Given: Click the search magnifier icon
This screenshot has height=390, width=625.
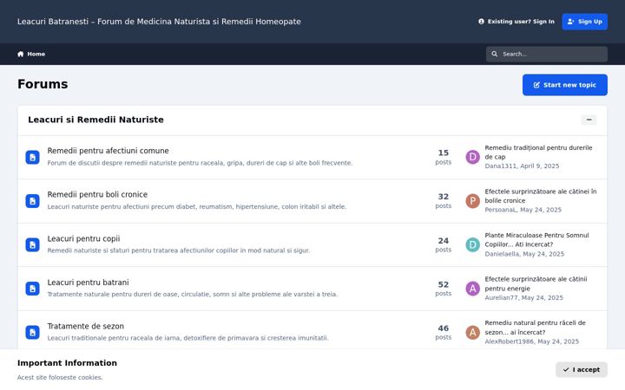Looking at the screenshot, I should point(494,54).
